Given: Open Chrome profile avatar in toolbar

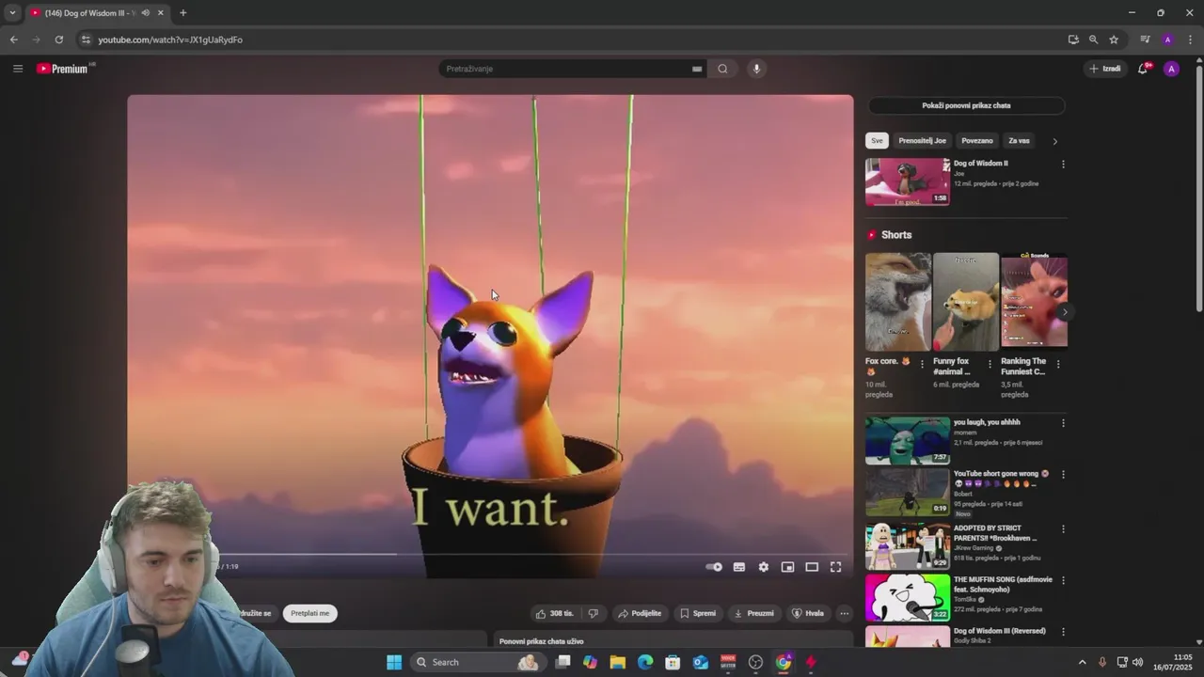Looking at the screenshot, I should (x=1167, y=39).
